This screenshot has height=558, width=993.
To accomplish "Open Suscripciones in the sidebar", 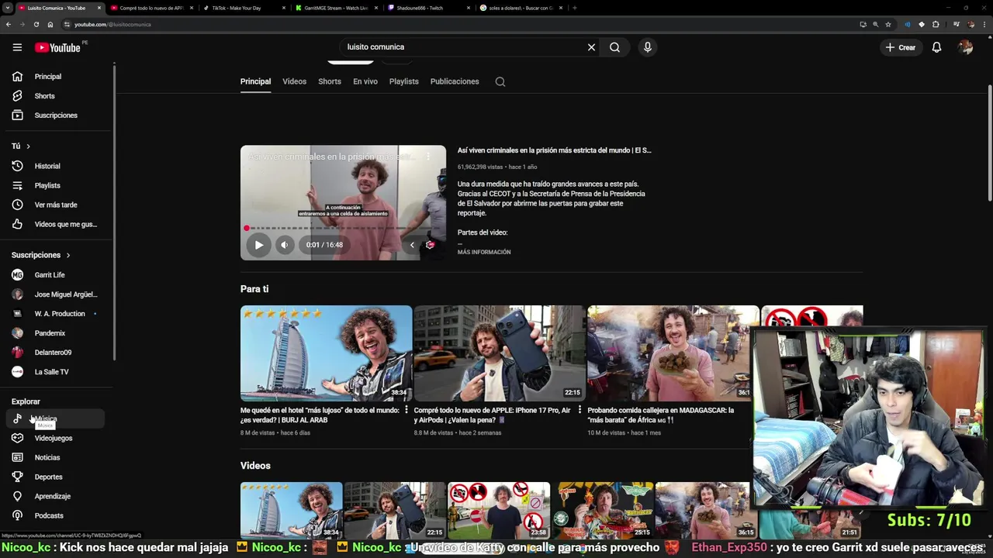I will point(54,115).
